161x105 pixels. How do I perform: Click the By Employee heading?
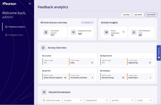coord(105,71)
